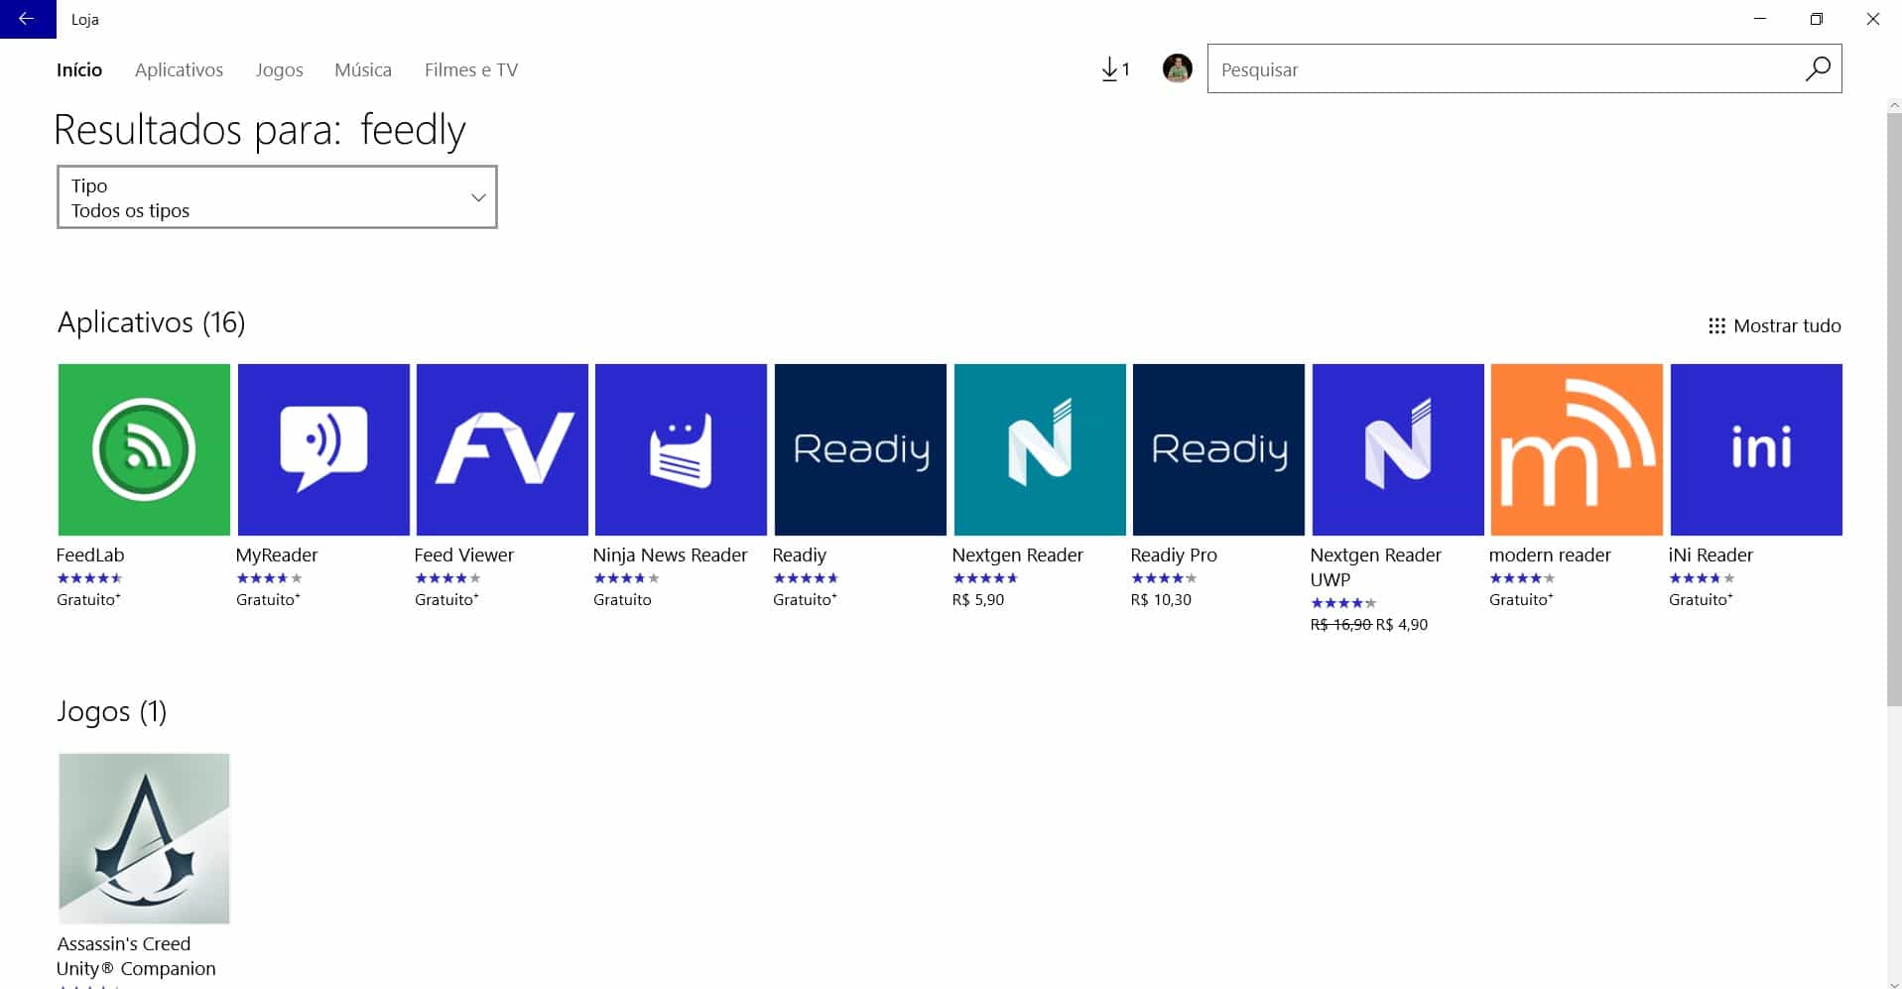Click FeedLab's star rating
Viewport: 1902px width, 989px height.
(90, 578)
